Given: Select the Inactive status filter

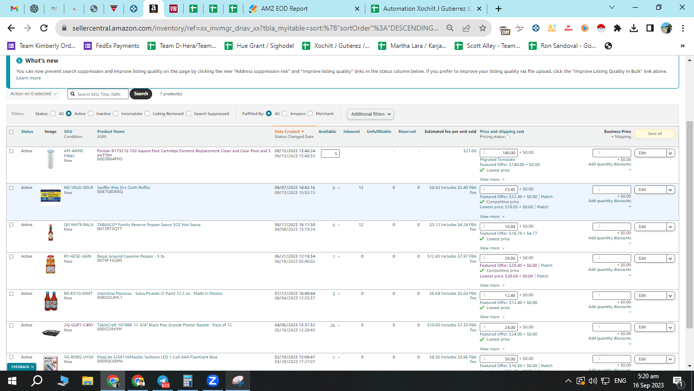Looking at the screenshot, I should [91, 114].
